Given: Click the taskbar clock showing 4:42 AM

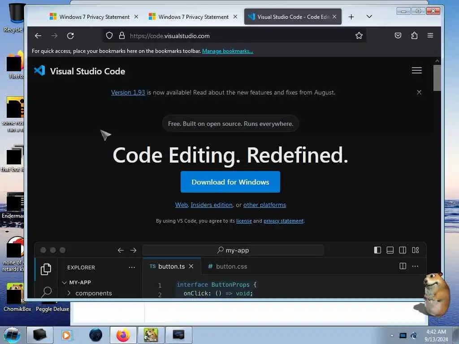Looking at the screenshot, I should pyautogui.click(x=436, y=335).
